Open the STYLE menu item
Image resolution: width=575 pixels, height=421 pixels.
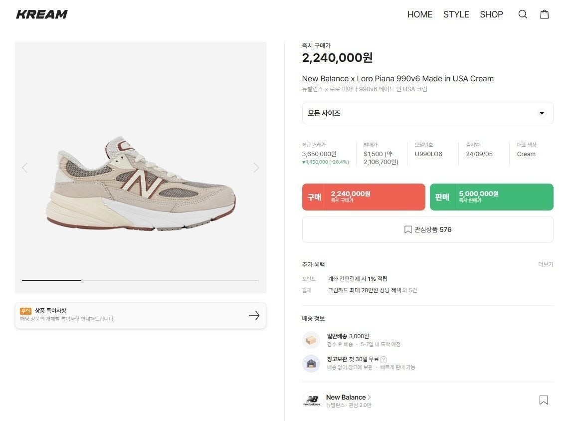(456, 14)
